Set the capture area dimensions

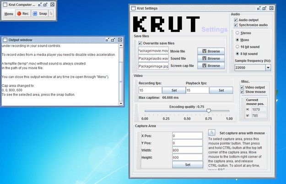click(188, 165)
